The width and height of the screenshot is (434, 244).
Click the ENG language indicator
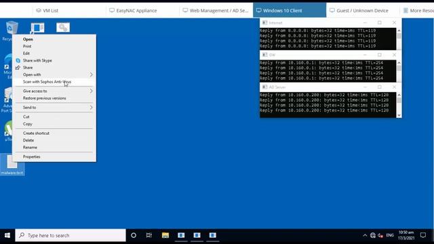[x=390, y=235]
